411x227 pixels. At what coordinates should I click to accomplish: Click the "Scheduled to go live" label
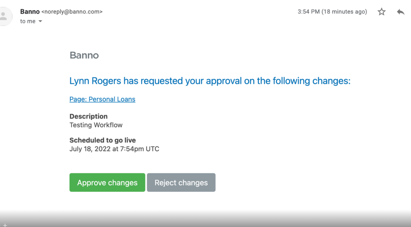point(102,140)
